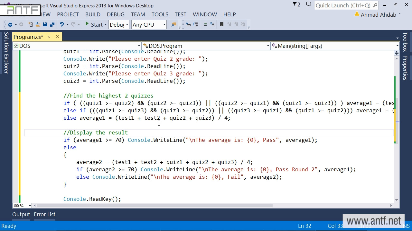Click the feedback speech bubble icon

tap(308, 5)
